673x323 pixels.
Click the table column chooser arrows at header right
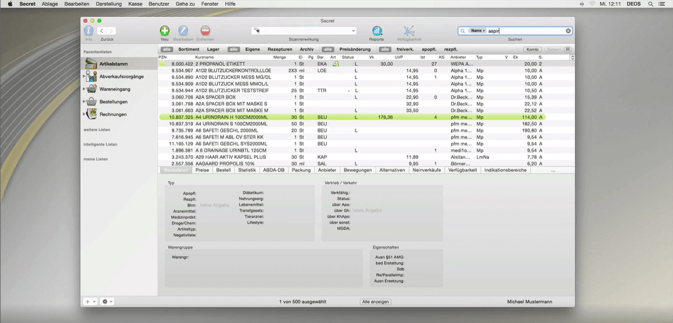click(x=572, y=57)
